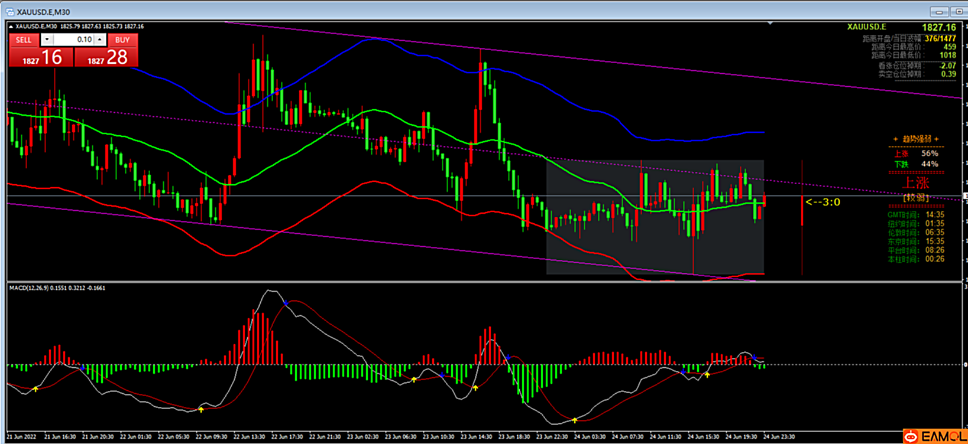Image resolution: width=968 pixels, height=444 pixels.
Task: Decrease lot volume with the down arrow
Action: (x=47, y=40)
